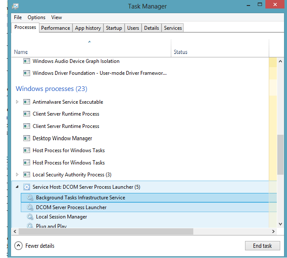The height and width of the screenshot is (258, 287).
Task: Maximize the Task Manager window
Action: [x=260, y=4]
